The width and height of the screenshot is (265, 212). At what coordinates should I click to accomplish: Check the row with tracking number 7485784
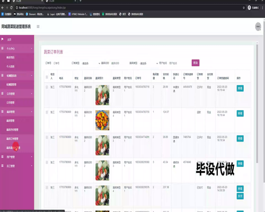47,137
